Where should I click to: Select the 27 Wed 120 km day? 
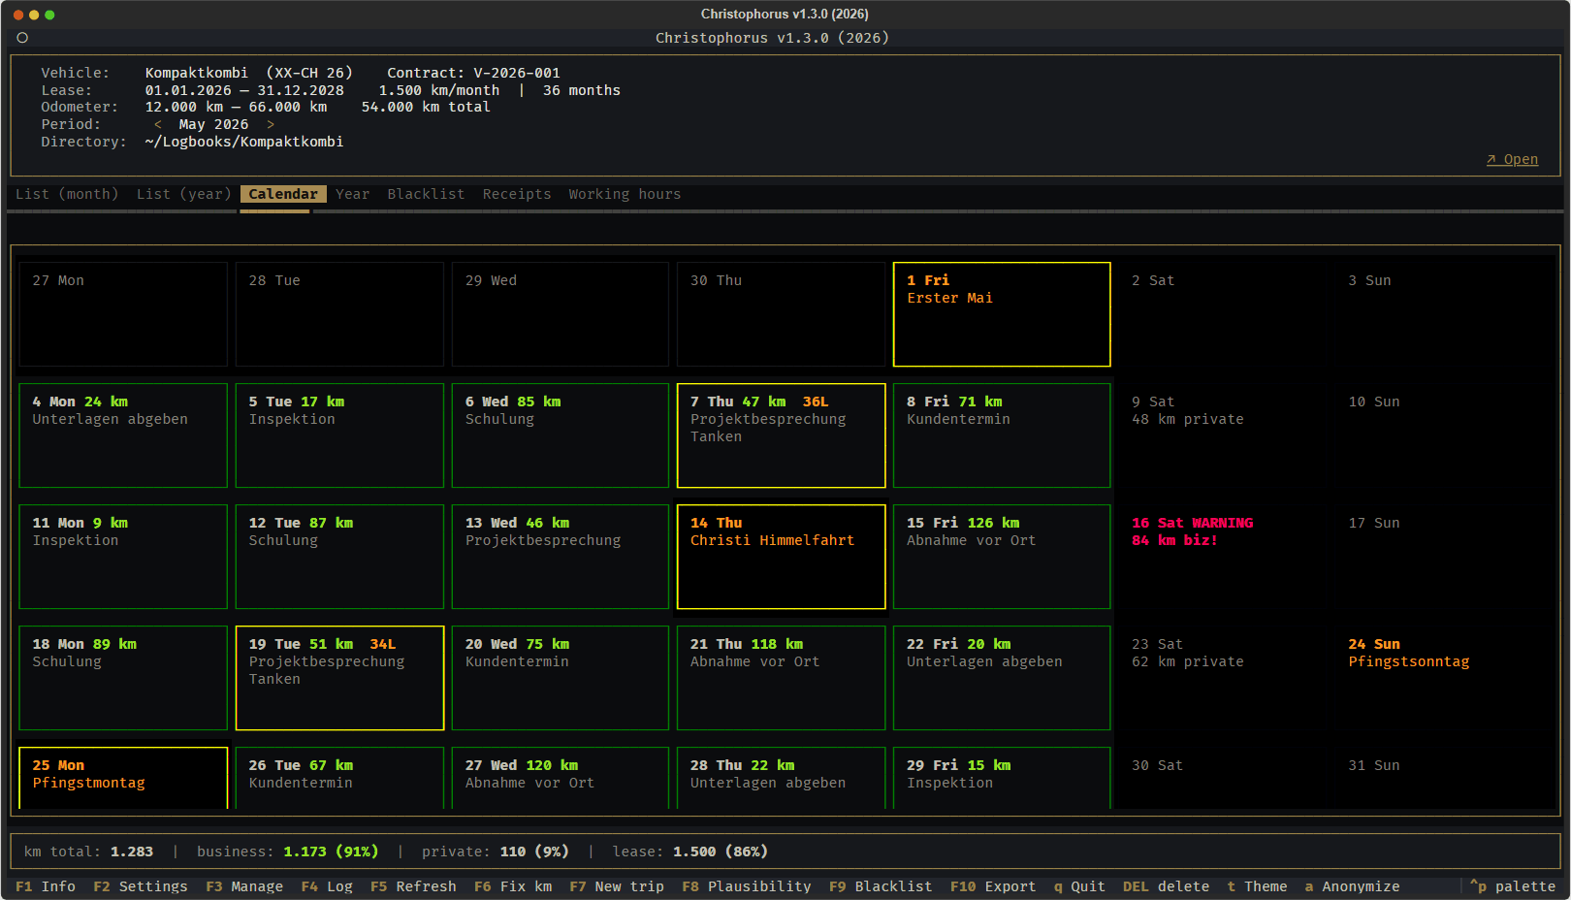561,777
